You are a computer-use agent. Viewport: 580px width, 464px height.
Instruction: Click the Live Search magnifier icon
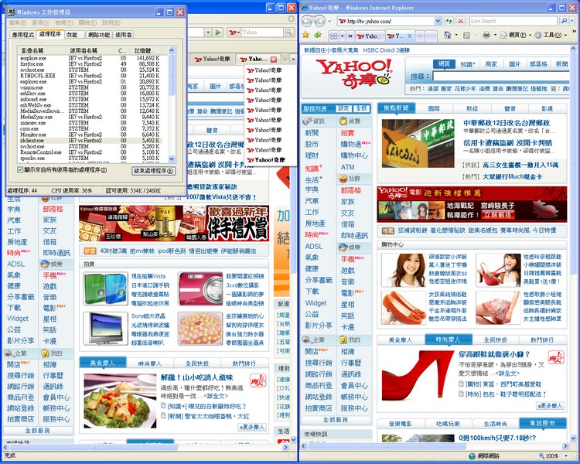[x=562, y=21]
